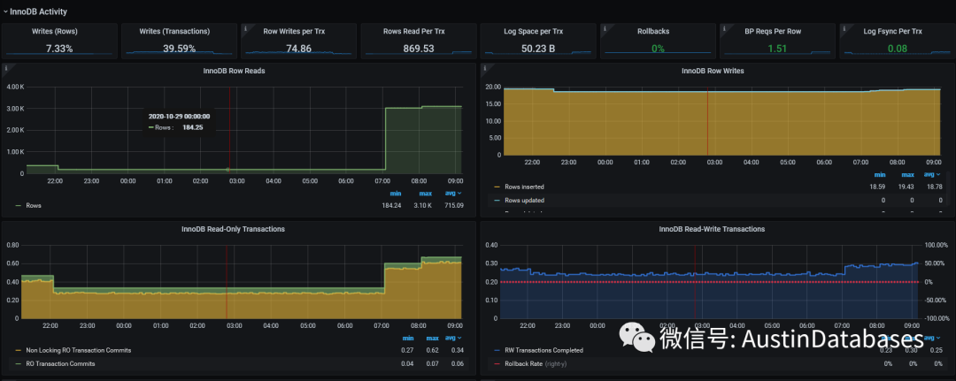
Task: Open the Log Space per Trx title menu
Action: click(534, 30)
